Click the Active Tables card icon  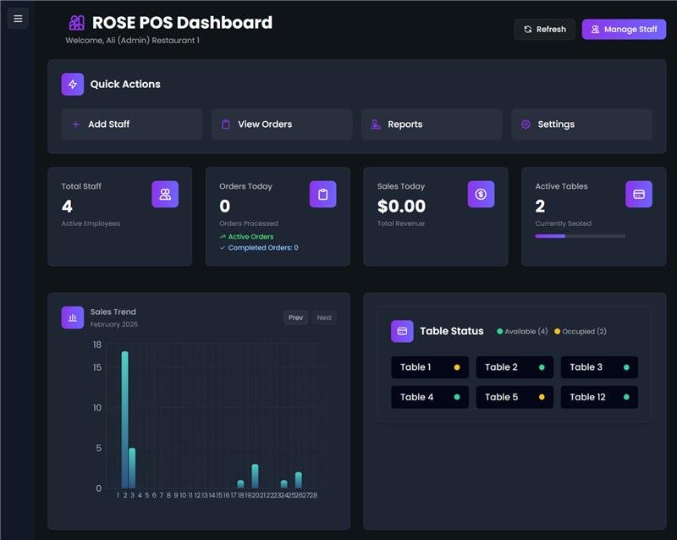(x=639, y=194)
